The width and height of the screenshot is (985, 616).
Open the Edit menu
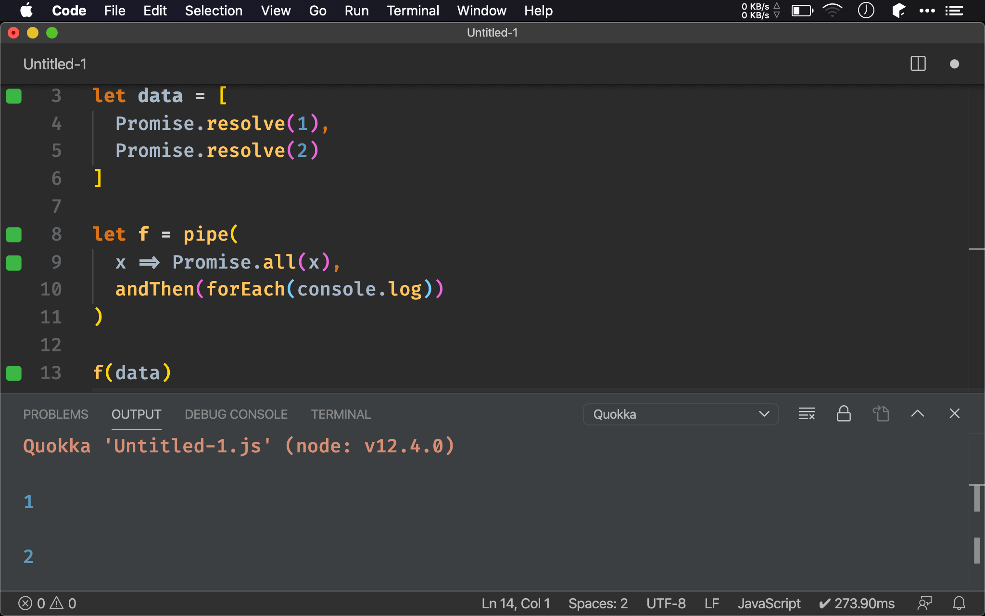pyautogui.click(x=155, y=11)
